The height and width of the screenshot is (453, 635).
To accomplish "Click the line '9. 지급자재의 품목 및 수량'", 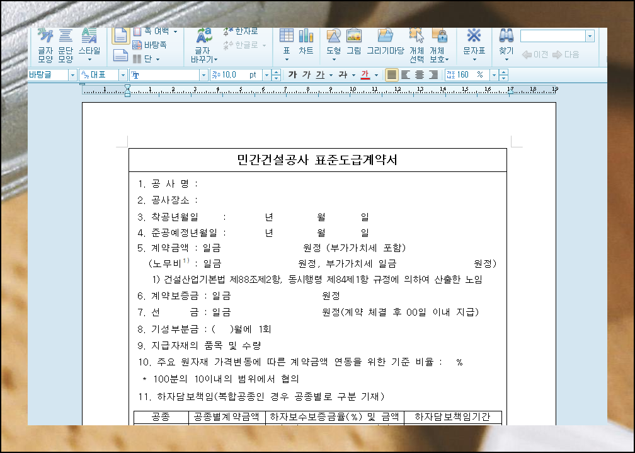I will click(199, 346).
